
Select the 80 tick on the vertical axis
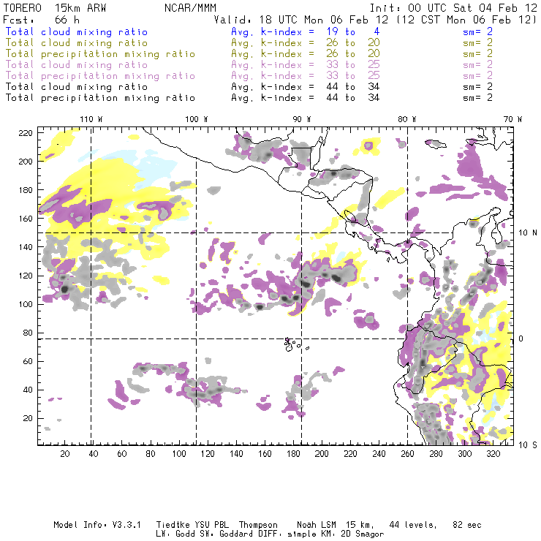[x=28, y=333]
